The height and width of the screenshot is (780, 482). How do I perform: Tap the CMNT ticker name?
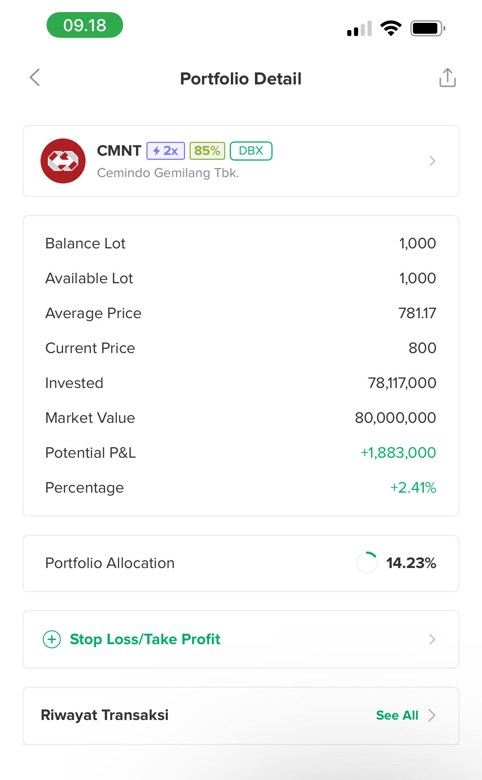tap(119, 151)
